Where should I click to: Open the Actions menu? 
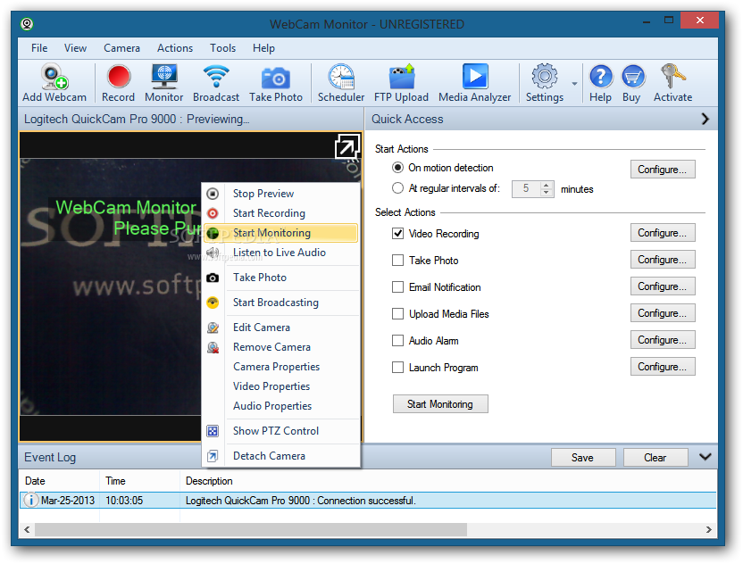175,48
